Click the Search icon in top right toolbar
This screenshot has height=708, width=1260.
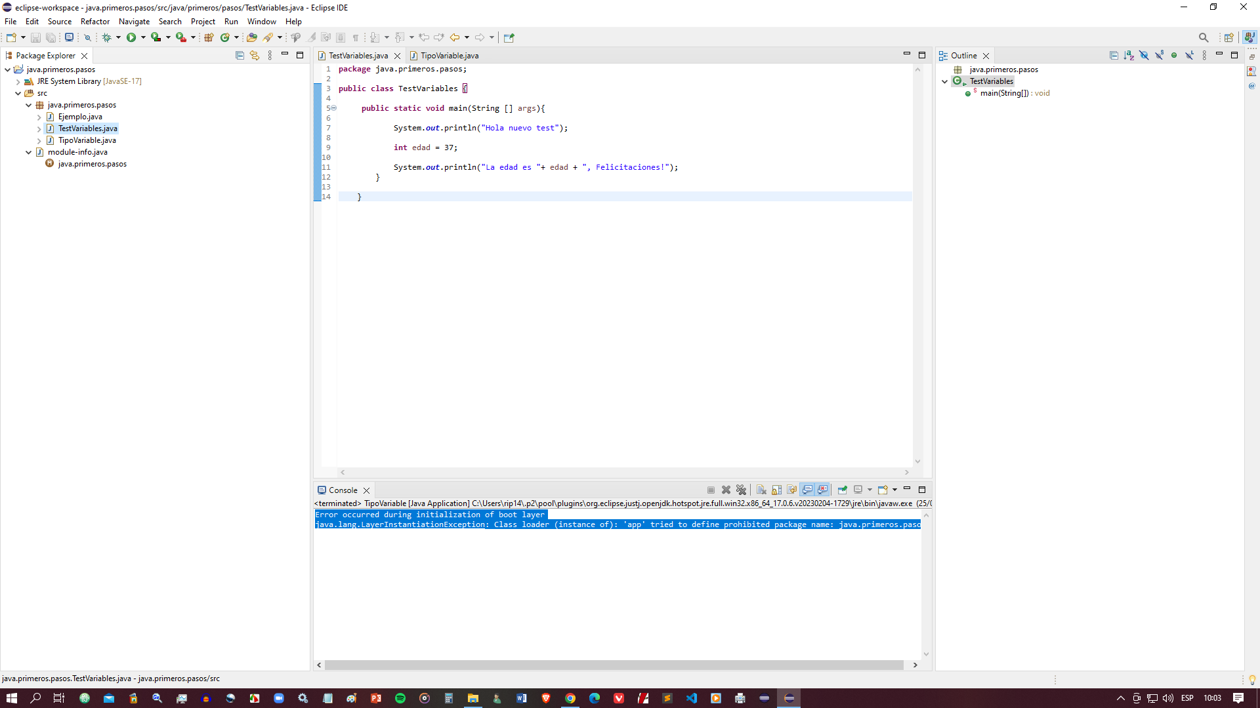click(1203, 37)
